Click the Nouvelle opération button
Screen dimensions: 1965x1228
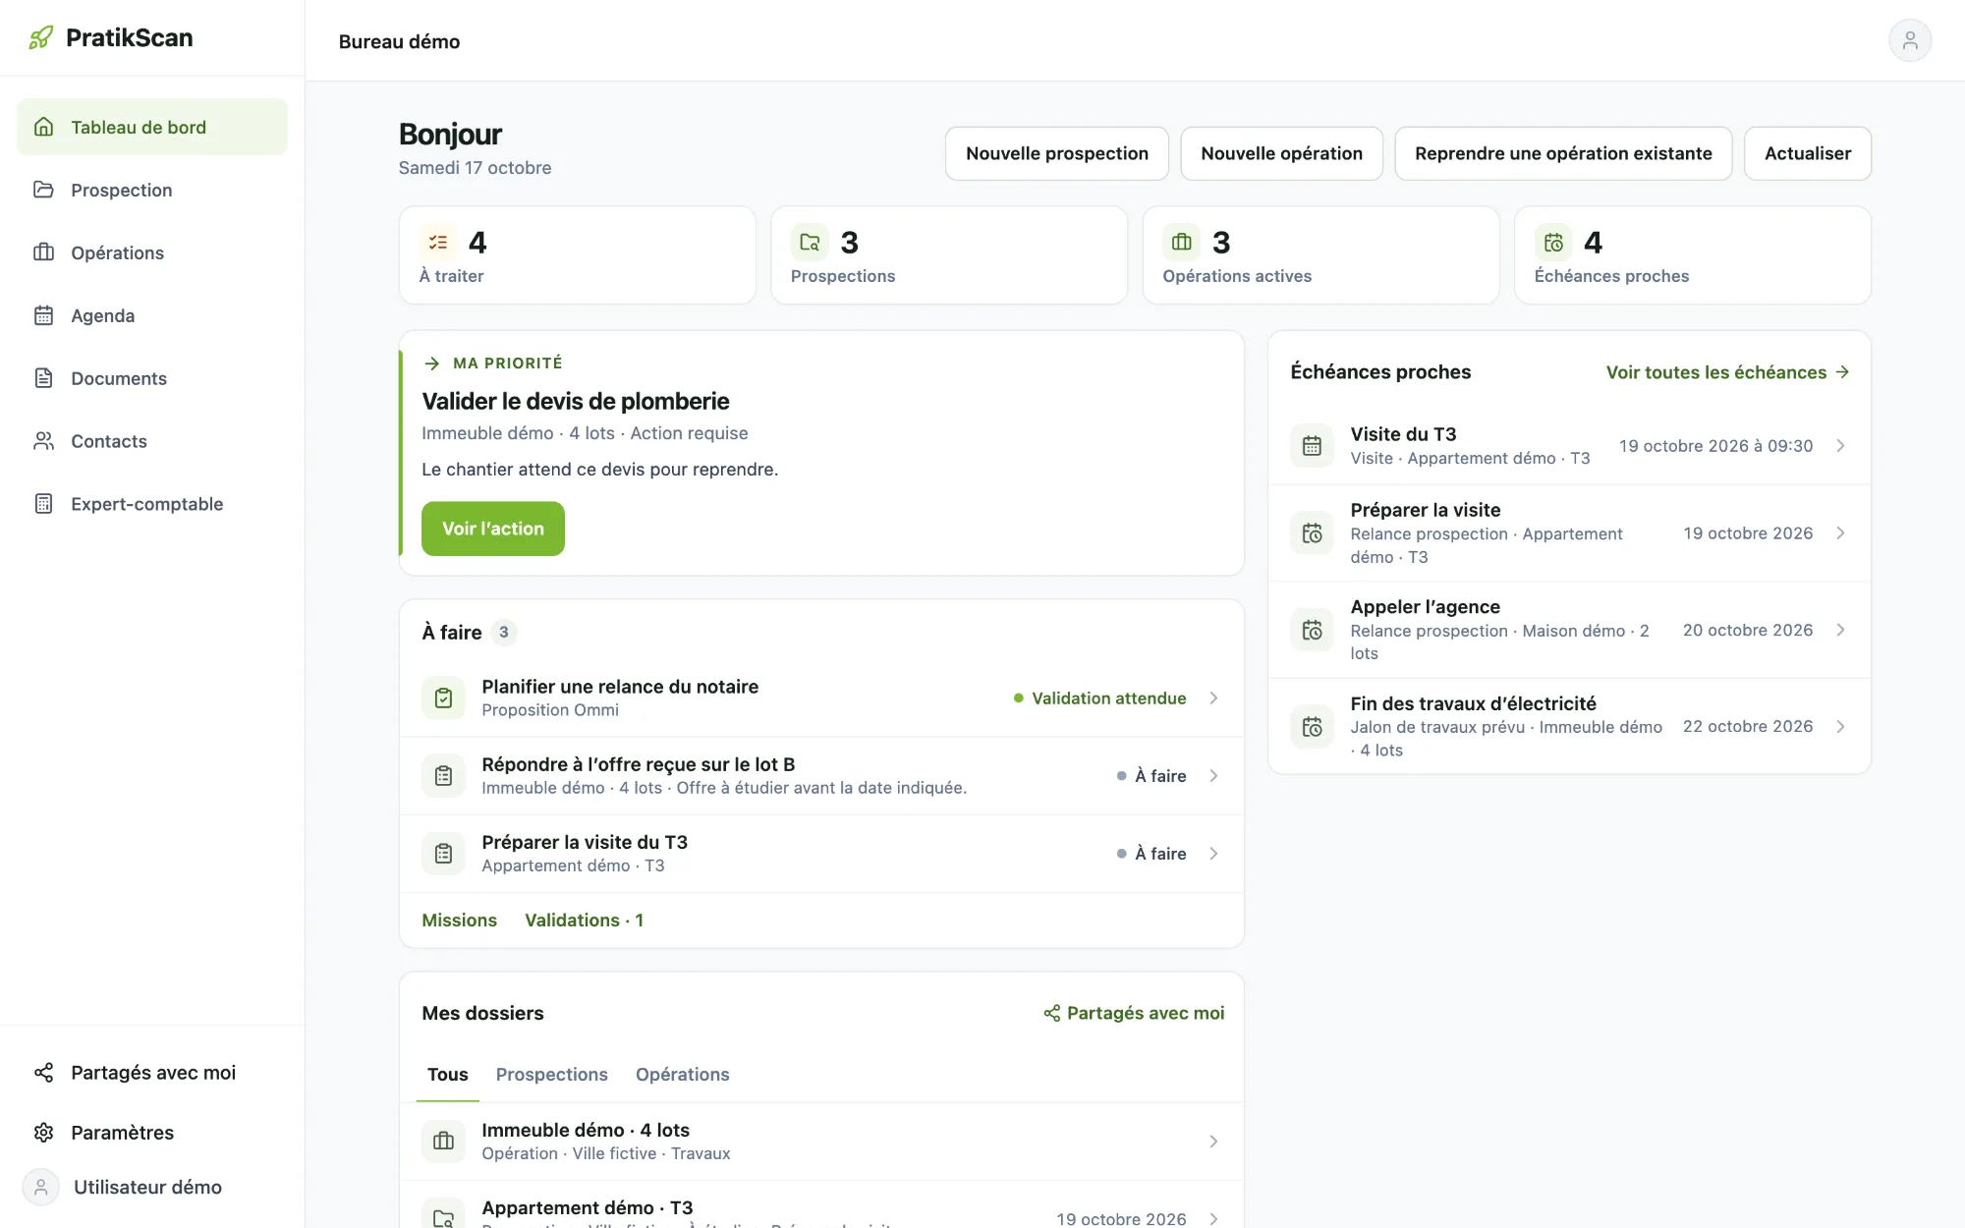click(x=1281, y=153)
